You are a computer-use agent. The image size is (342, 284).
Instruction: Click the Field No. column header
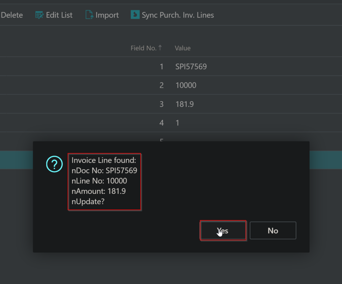pyautogui.click(x=143, y=48)
